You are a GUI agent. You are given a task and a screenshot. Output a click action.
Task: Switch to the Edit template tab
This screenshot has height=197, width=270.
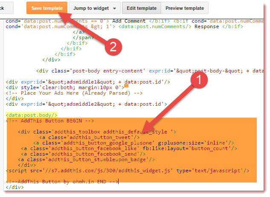point(142,8)
